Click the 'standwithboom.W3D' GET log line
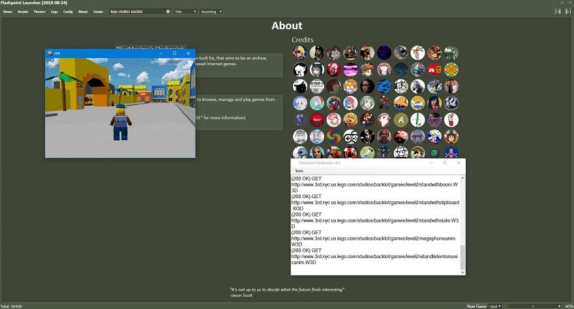 coord(374,184)
